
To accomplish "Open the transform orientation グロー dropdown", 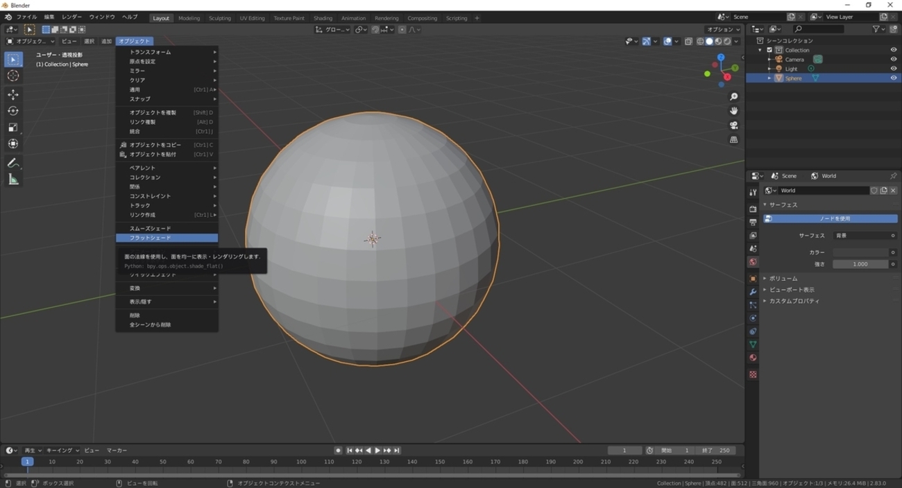I will point(333,30).
